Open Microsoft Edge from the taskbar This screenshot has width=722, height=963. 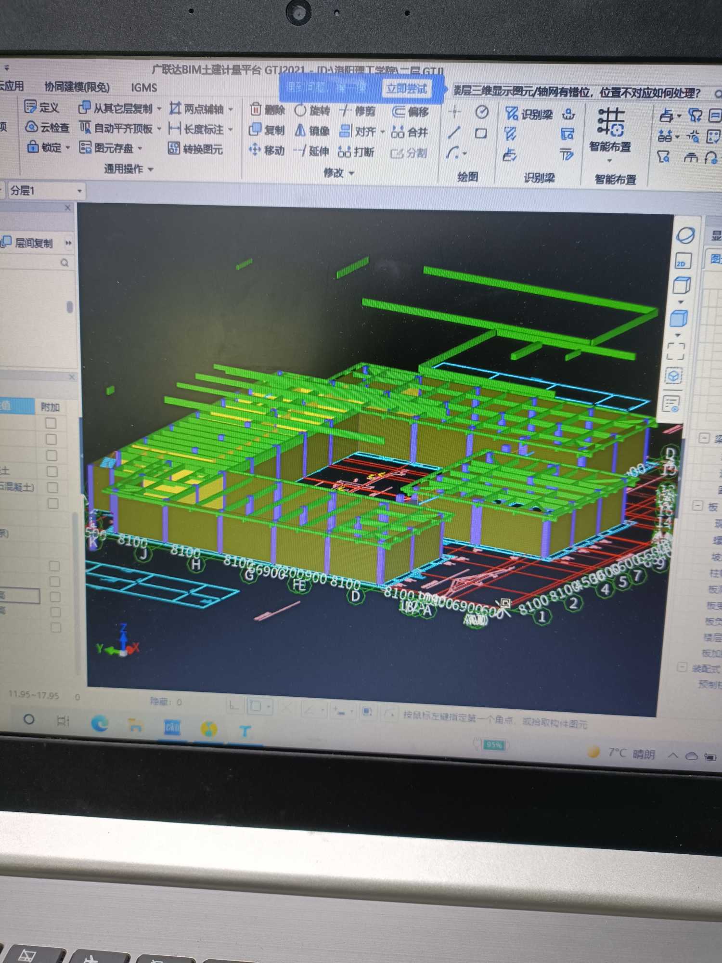coord(100,723)
